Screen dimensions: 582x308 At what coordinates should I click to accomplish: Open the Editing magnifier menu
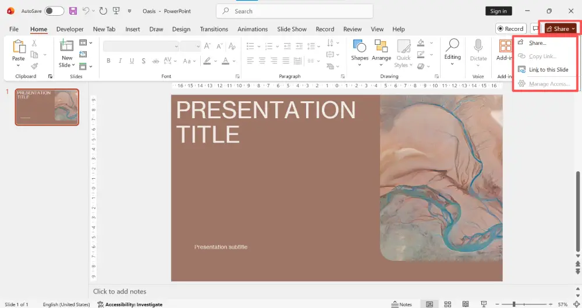pos(452,52)
